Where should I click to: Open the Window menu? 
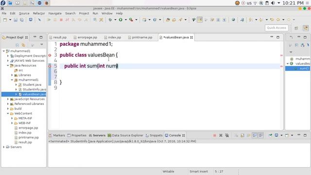(107, 13)
